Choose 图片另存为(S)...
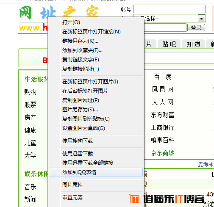 pyautogui.click(x=96, y=110)
